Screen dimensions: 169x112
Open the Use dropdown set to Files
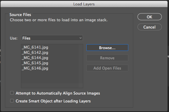(x=52, y=38)
